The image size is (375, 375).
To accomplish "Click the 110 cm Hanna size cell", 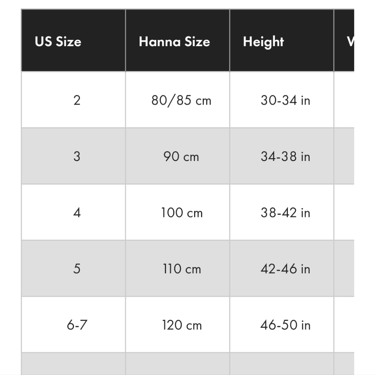I will (178, 268).
